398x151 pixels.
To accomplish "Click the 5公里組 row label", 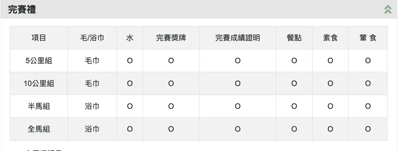I will [39, 61].
